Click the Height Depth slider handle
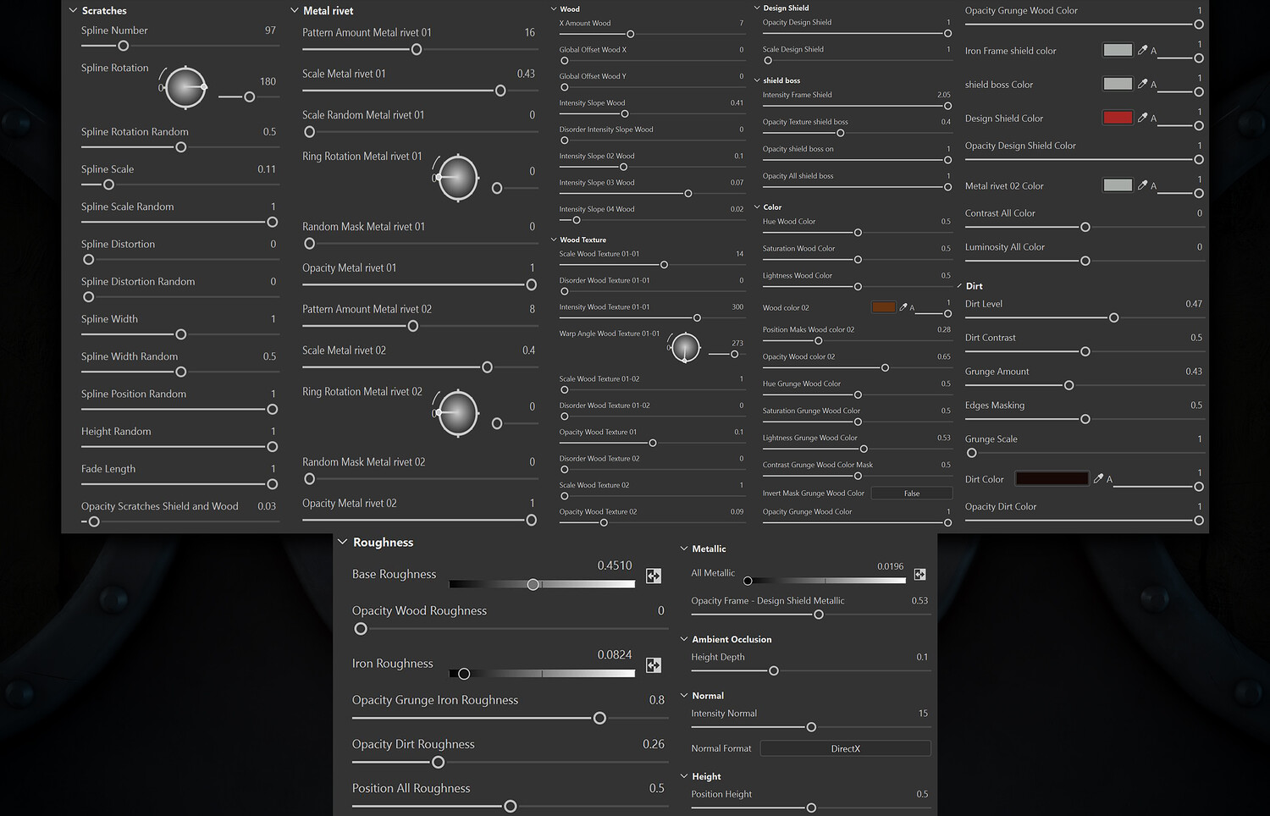 (x=774, y=670)
